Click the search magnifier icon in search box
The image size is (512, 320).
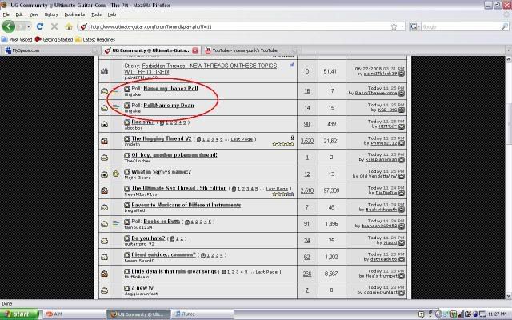[x=505, y=26]
